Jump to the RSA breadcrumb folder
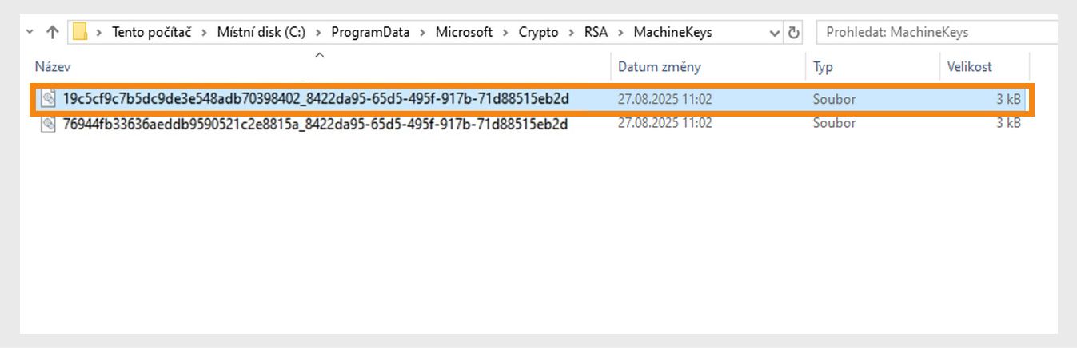1077x348 pixels. 596,33
